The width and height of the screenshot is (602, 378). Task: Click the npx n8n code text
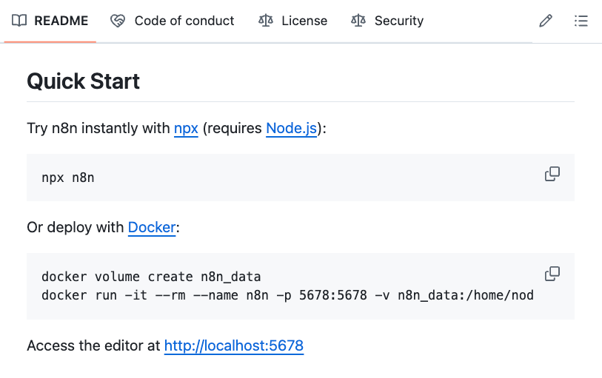click(68, 178)
